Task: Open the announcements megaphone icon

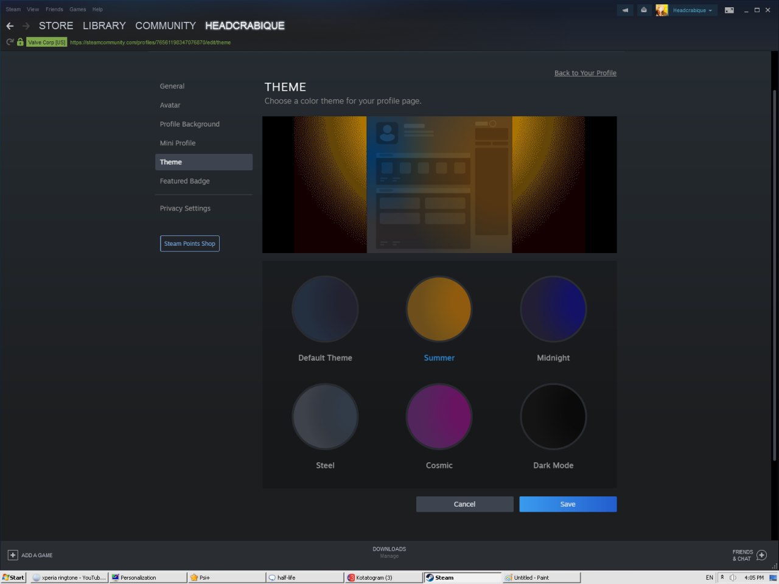Action: 625,10
